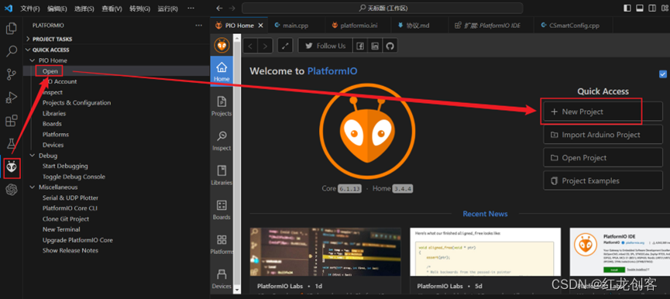Open Devices in PIO sidebar
Screen dimensions: 670x299
(x=222, y=279)
